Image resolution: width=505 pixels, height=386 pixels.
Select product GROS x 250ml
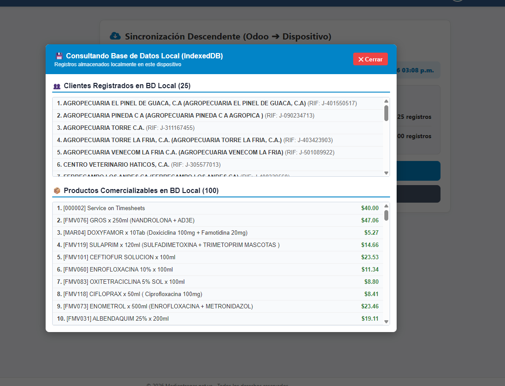(218, 221)
